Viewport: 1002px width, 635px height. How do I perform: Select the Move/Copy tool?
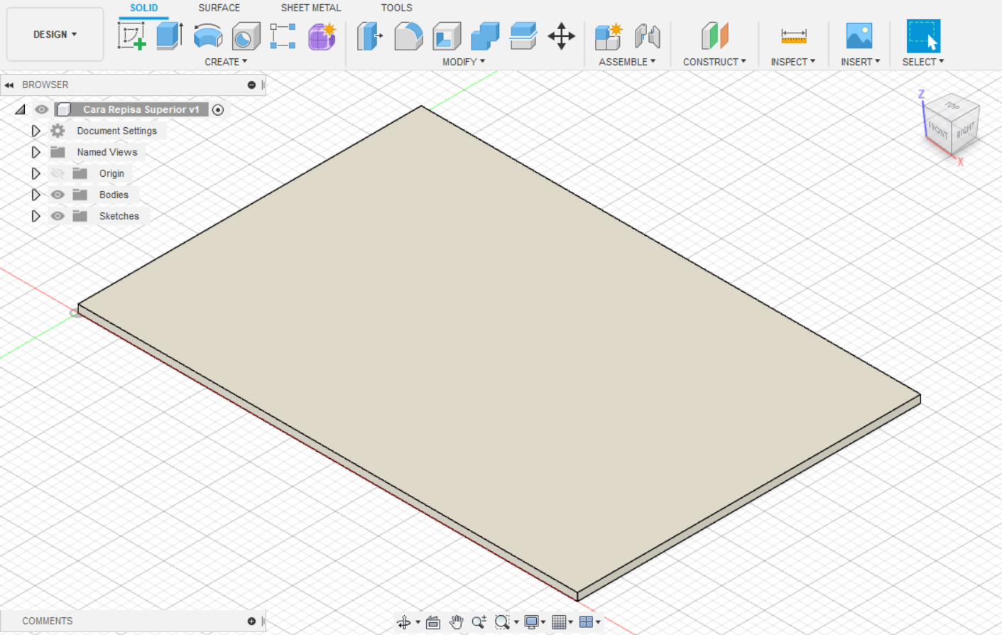coord(561,36)
